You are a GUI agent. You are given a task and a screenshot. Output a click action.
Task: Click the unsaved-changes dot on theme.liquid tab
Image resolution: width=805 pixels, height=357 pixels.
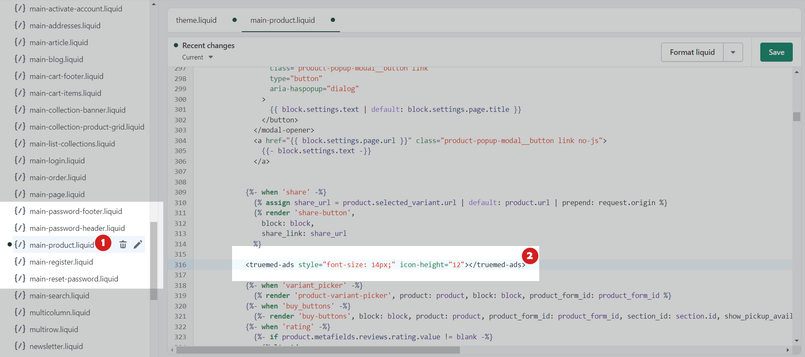pos(235,20)
